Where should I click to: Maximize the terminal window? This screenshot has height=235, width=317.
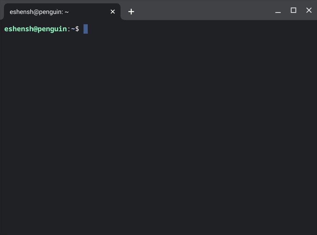tap(293, 10)
